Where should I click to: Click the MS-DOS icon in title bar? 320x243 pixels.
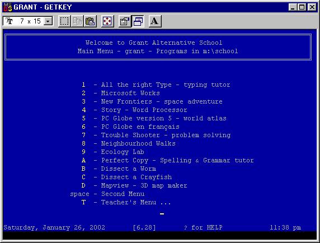(8, 7)
